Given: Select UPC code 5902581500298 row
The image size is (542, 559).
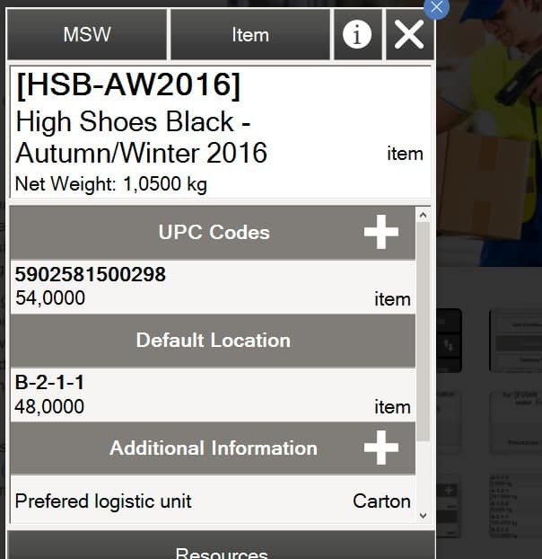Looking at the screenshot, I should tap(213, 287).
